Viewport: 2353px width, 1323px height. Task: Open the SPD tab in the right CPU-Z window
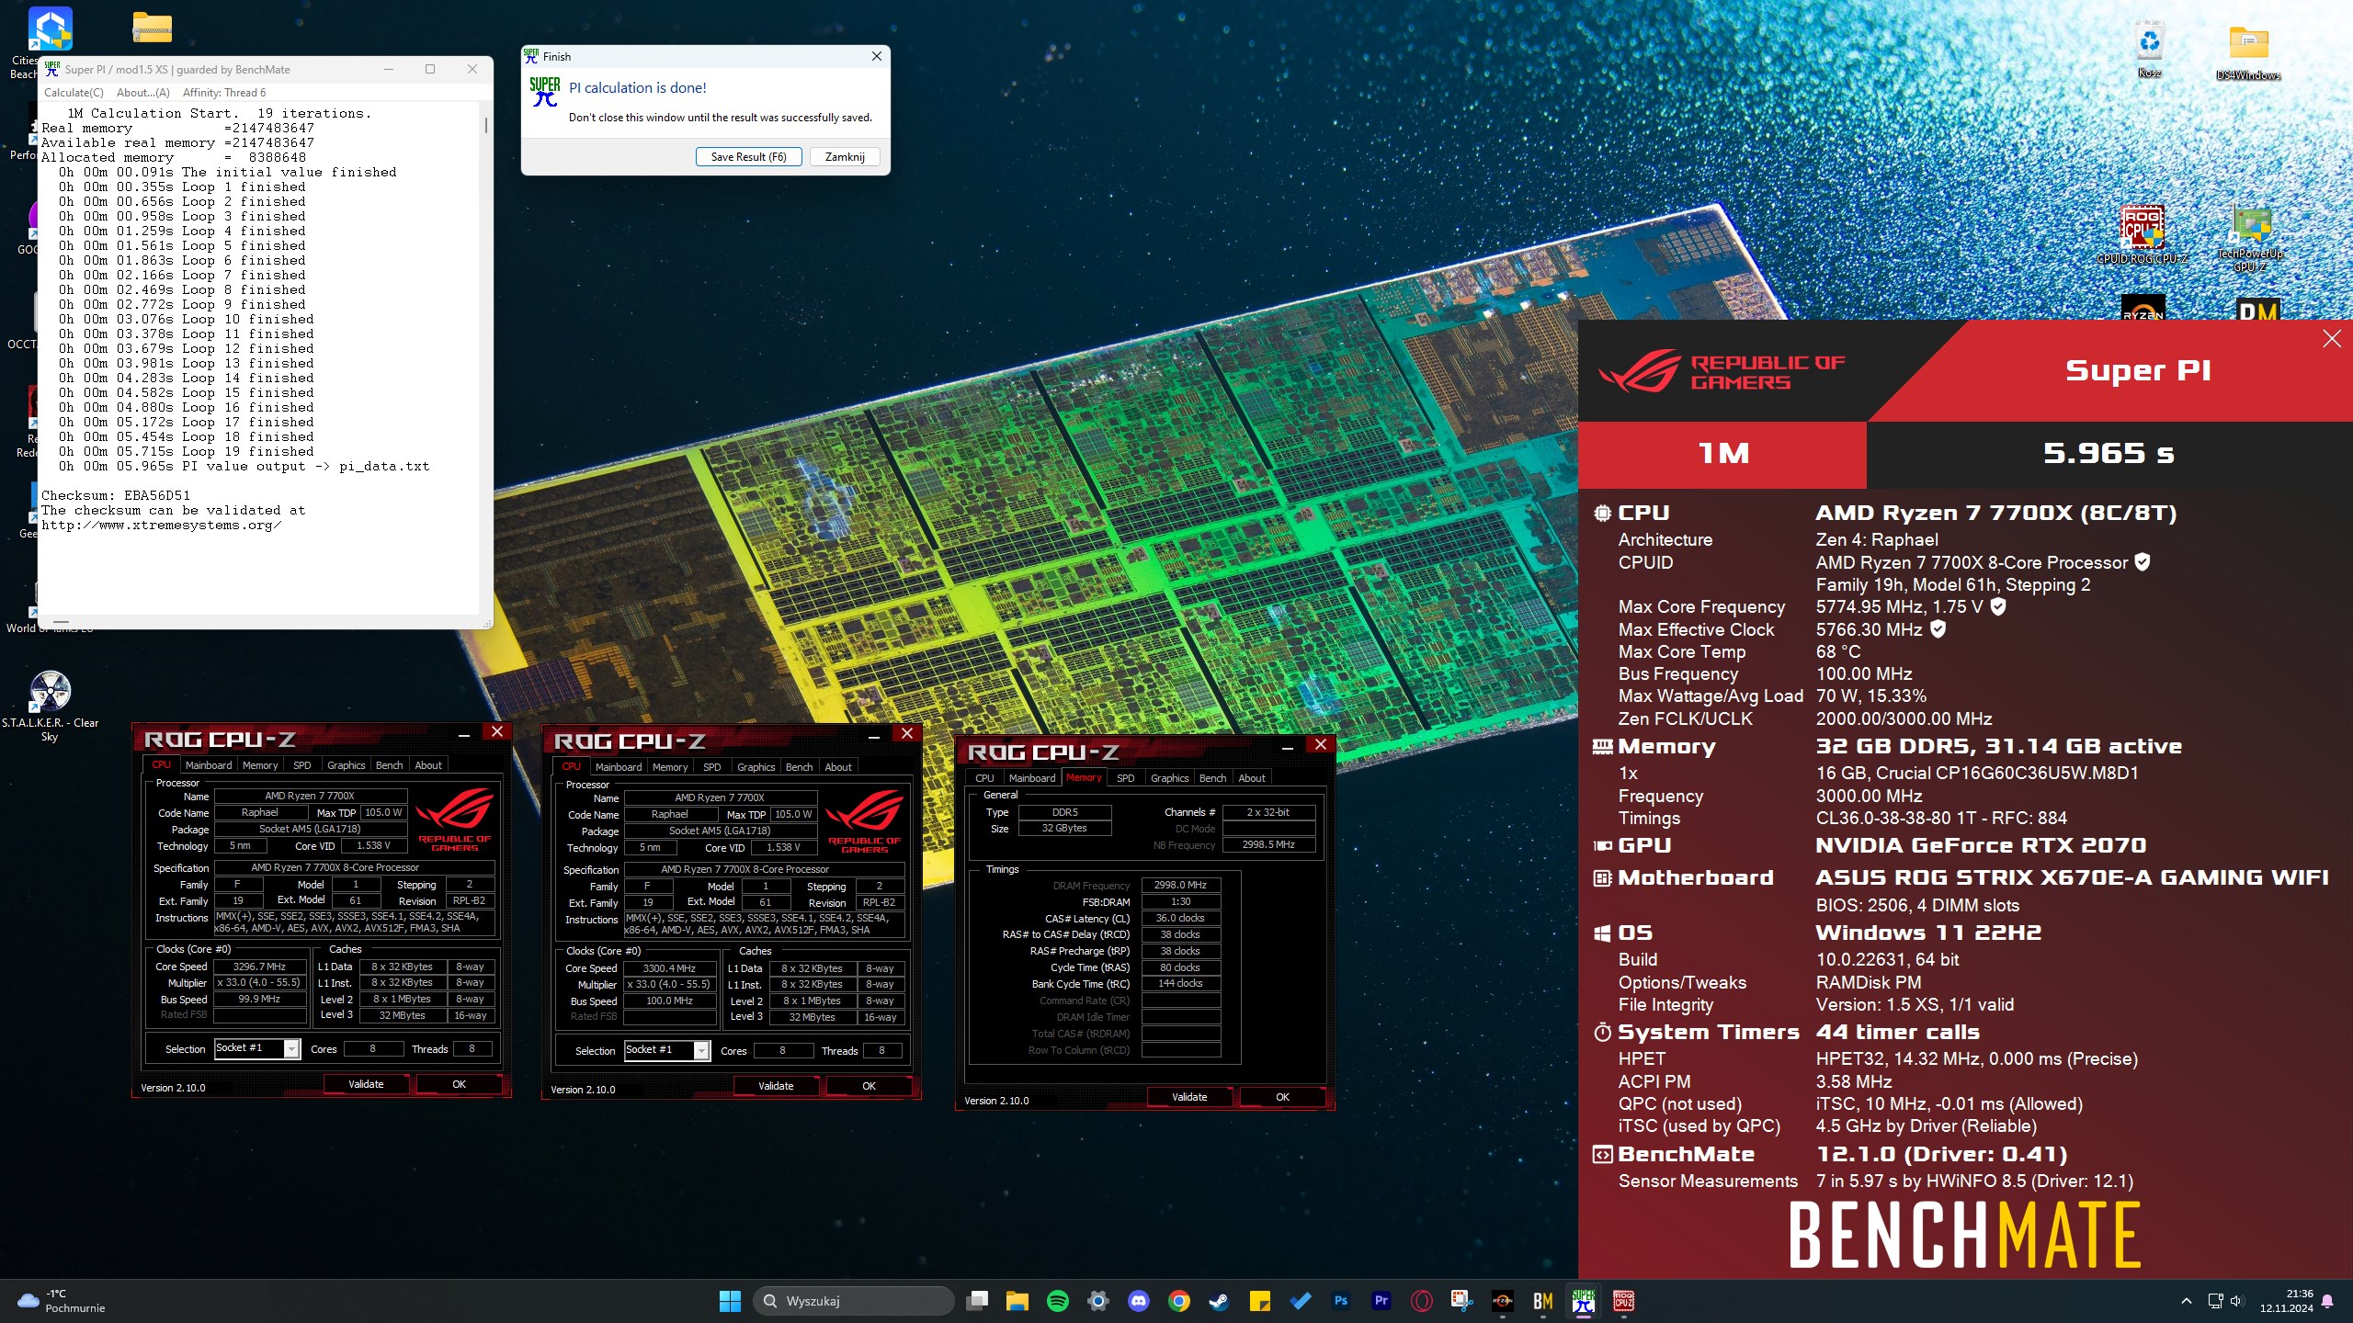(1125, 778)
